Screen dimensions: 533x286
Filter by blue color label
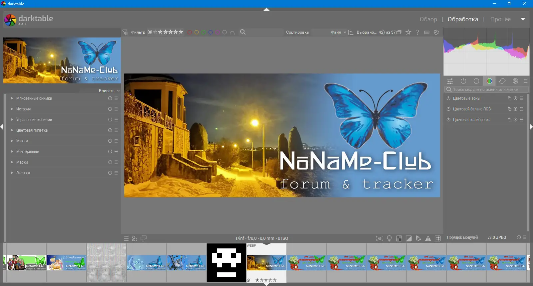tap(211, 32)
